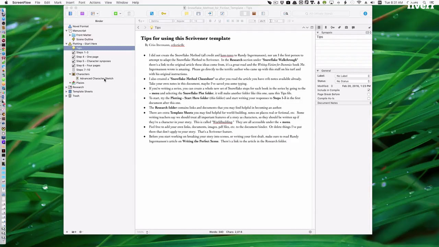This screenshot has height=247, width=439.
Task: Switch to Outliner view mode icon
Action: (x=263, y=13)
